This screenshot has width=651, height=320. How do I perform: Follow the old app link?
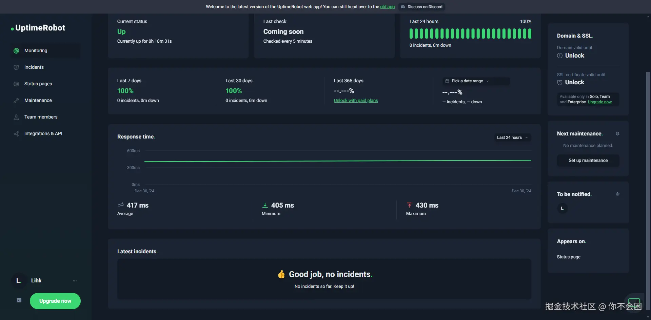388,7
